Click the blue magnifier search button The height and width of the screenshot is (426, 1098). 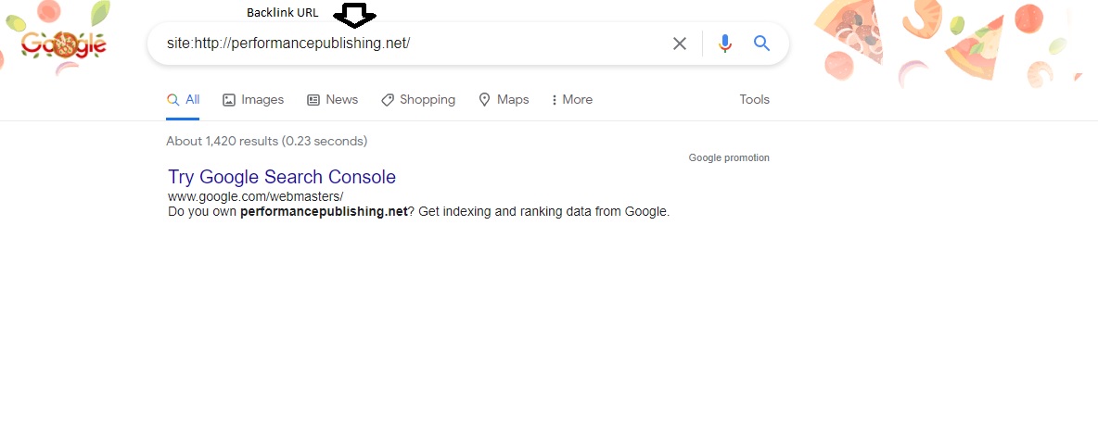762,44
